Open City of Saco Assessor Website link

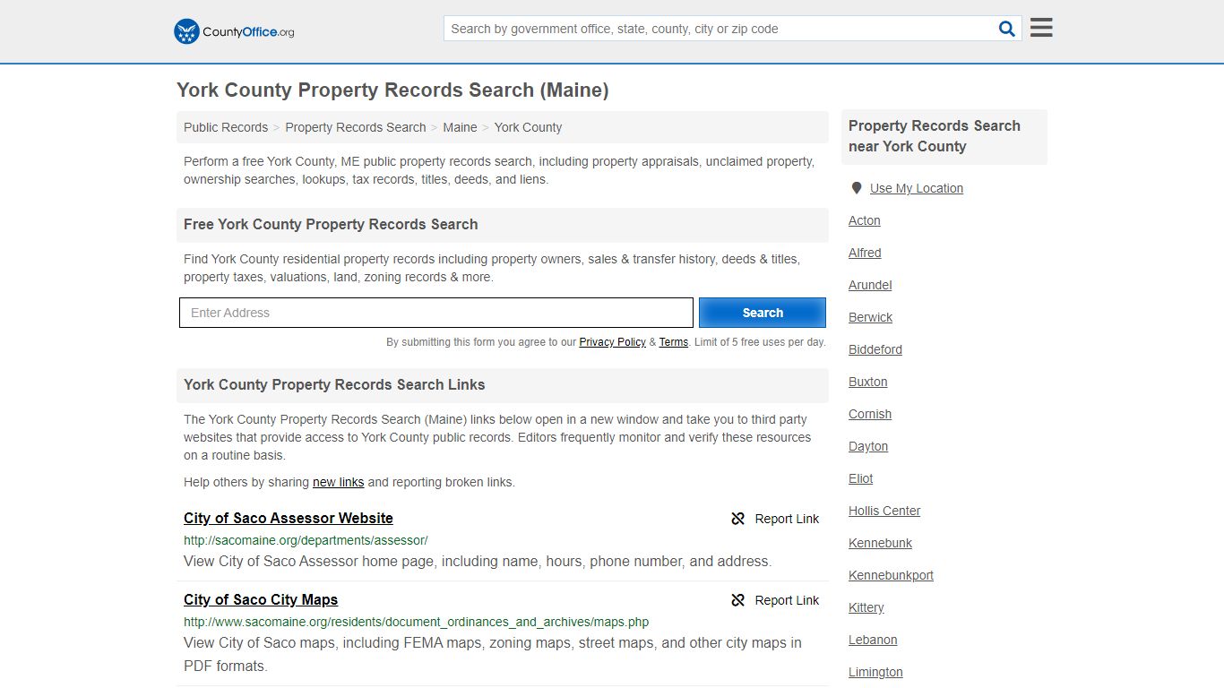point(289,518)
